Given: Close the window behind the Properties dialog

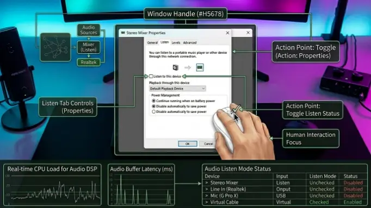Looking at the screenshot, I should 248,33.
